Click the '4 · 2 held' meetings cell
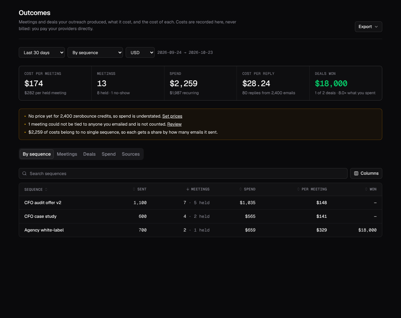Image resolution: width=401 pixels, height=318 pixels. click(196, 216)
